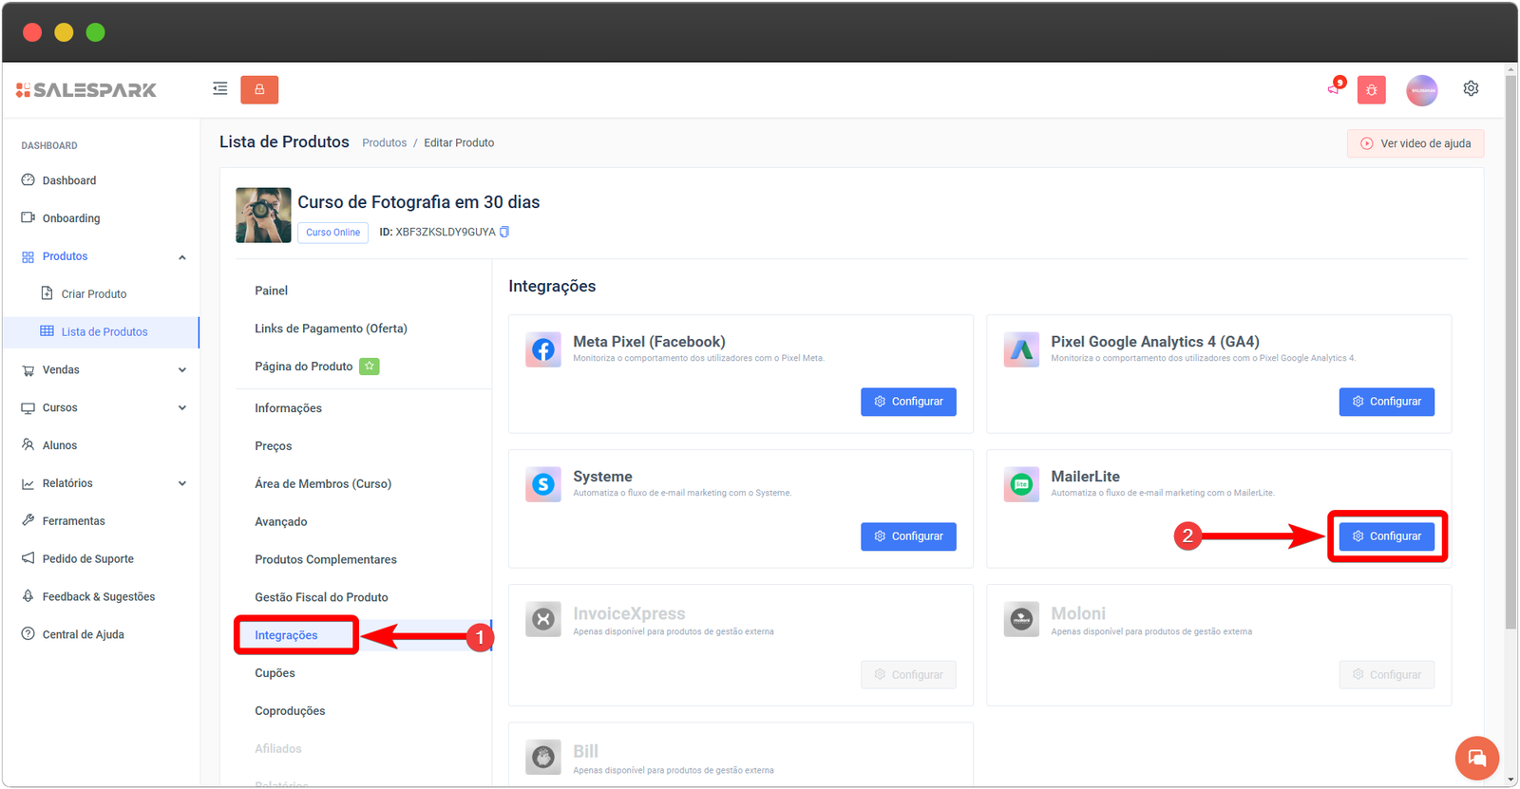Click the Produtos breadcrumb link

[384, 143]
